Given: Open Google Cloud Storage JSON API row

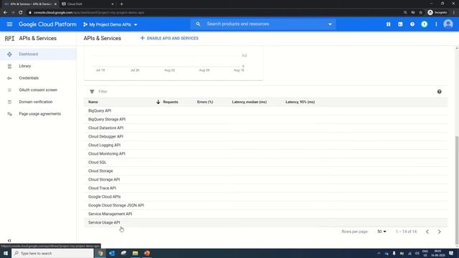Looking at the screenshot, I should pyautogui.click(x=265, y=206).
